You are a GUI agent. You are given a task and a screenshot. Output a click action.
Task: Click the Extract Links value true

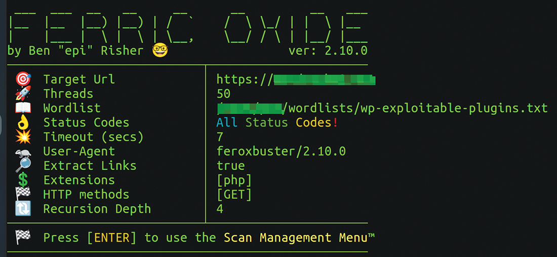pos(231,166)
